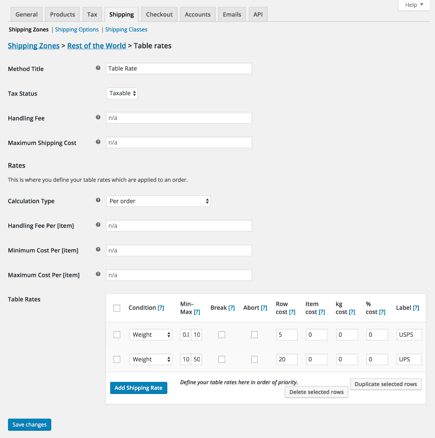Click the help icon beside Method Title
The height and width of the screenshot is (438, 435).
[98, 68]
